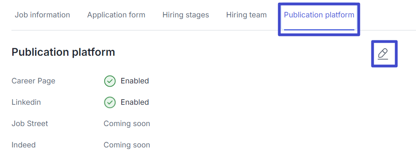Image resolution: width=416 pixels, height=168 pixels.
Task: Click the Indeed row label
Action: 24,145
